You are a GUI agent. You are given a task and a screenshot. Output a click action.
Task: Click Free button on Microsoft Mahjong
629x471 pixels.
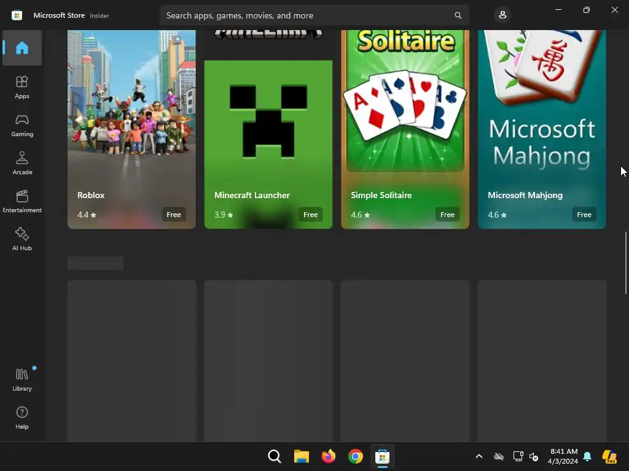coord(584,215)
